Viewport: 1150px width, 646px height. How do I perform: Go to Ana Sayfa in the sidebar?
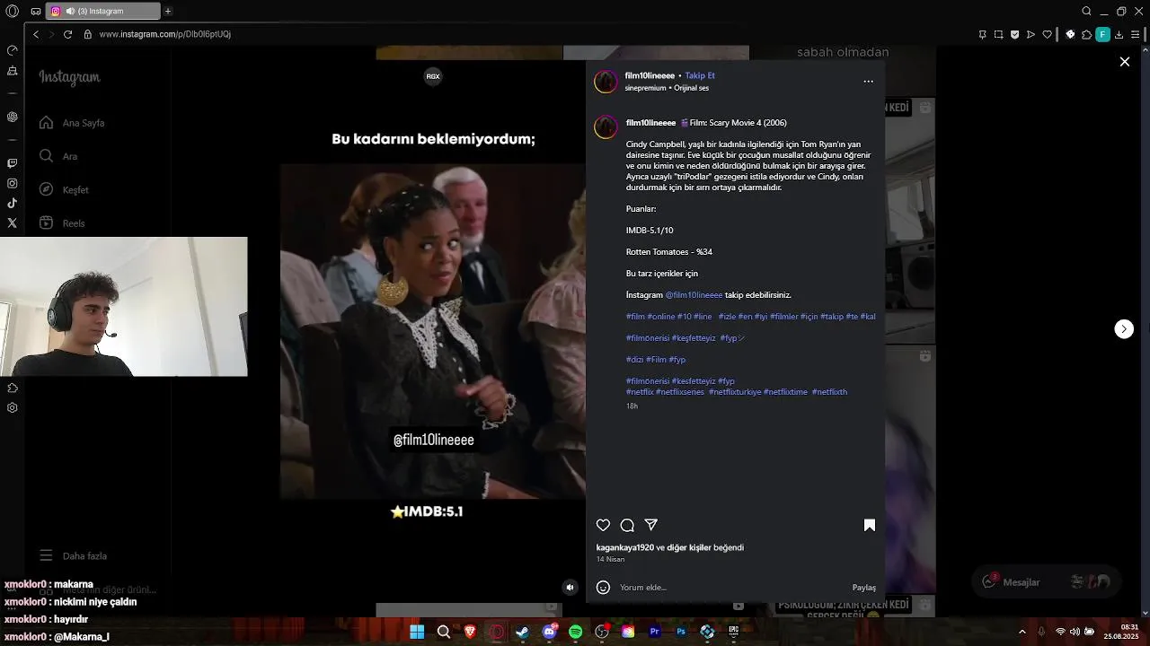73,123
